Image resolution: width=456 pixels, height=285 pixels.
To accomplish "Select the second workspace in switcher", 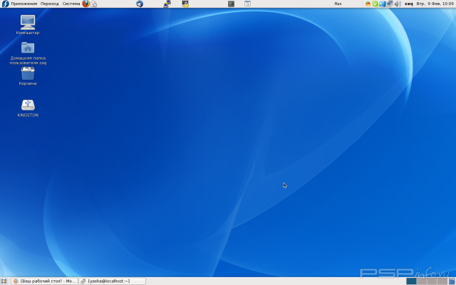I will tap(421, 281).
